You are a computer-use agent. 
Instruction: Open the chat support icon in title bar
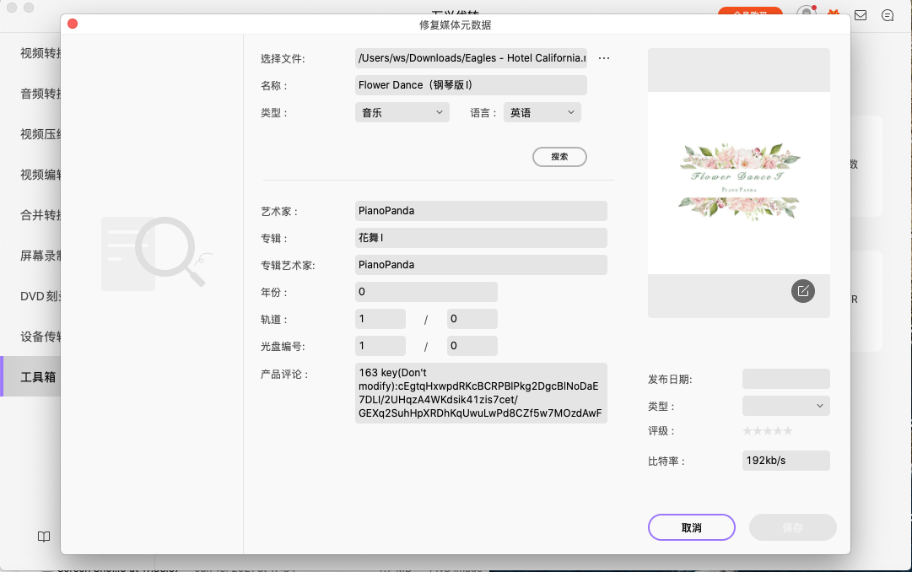coord(888,15)
